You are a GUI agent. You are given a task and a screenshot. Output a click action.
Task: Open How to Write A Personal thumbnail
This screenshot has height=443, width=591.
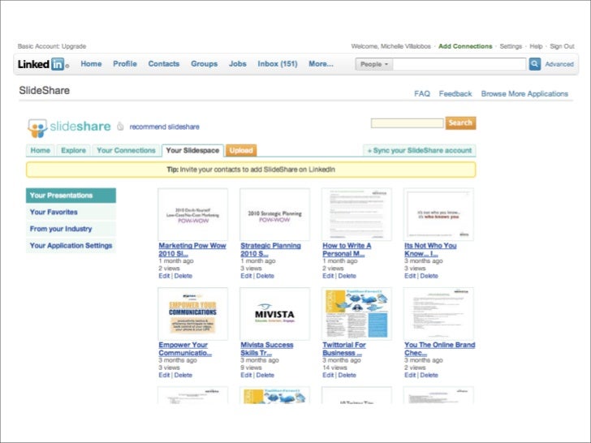click(x=356, y=214)
